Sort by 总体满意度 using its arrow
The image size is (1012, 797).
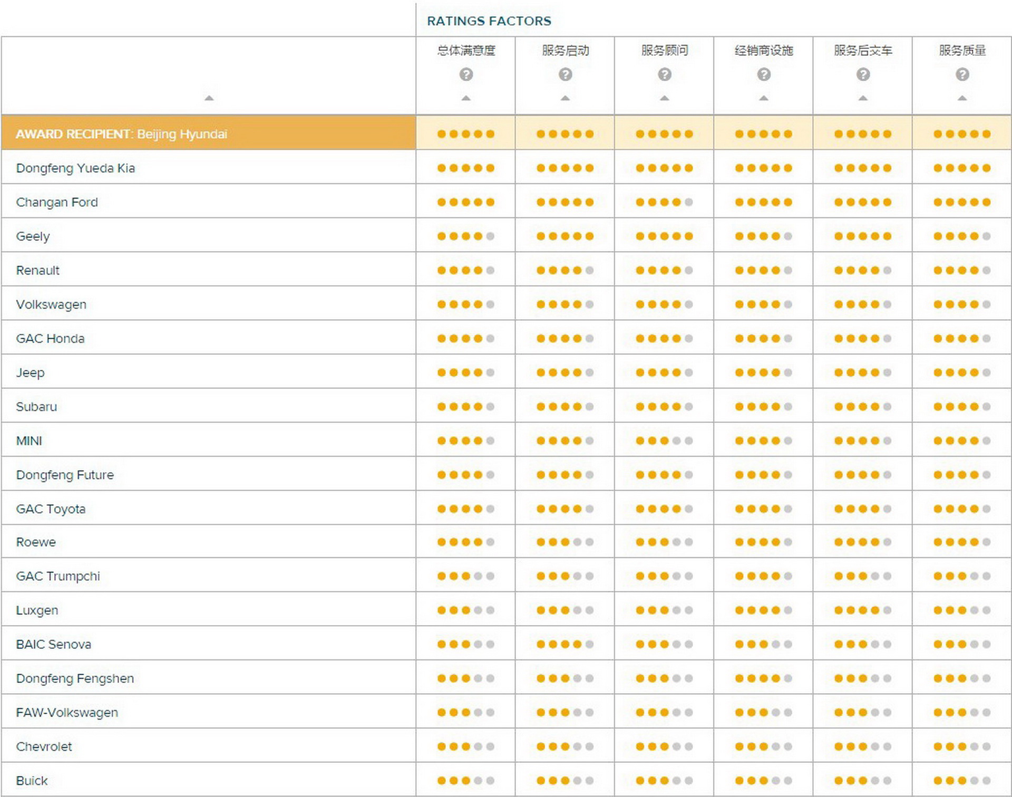466,98
